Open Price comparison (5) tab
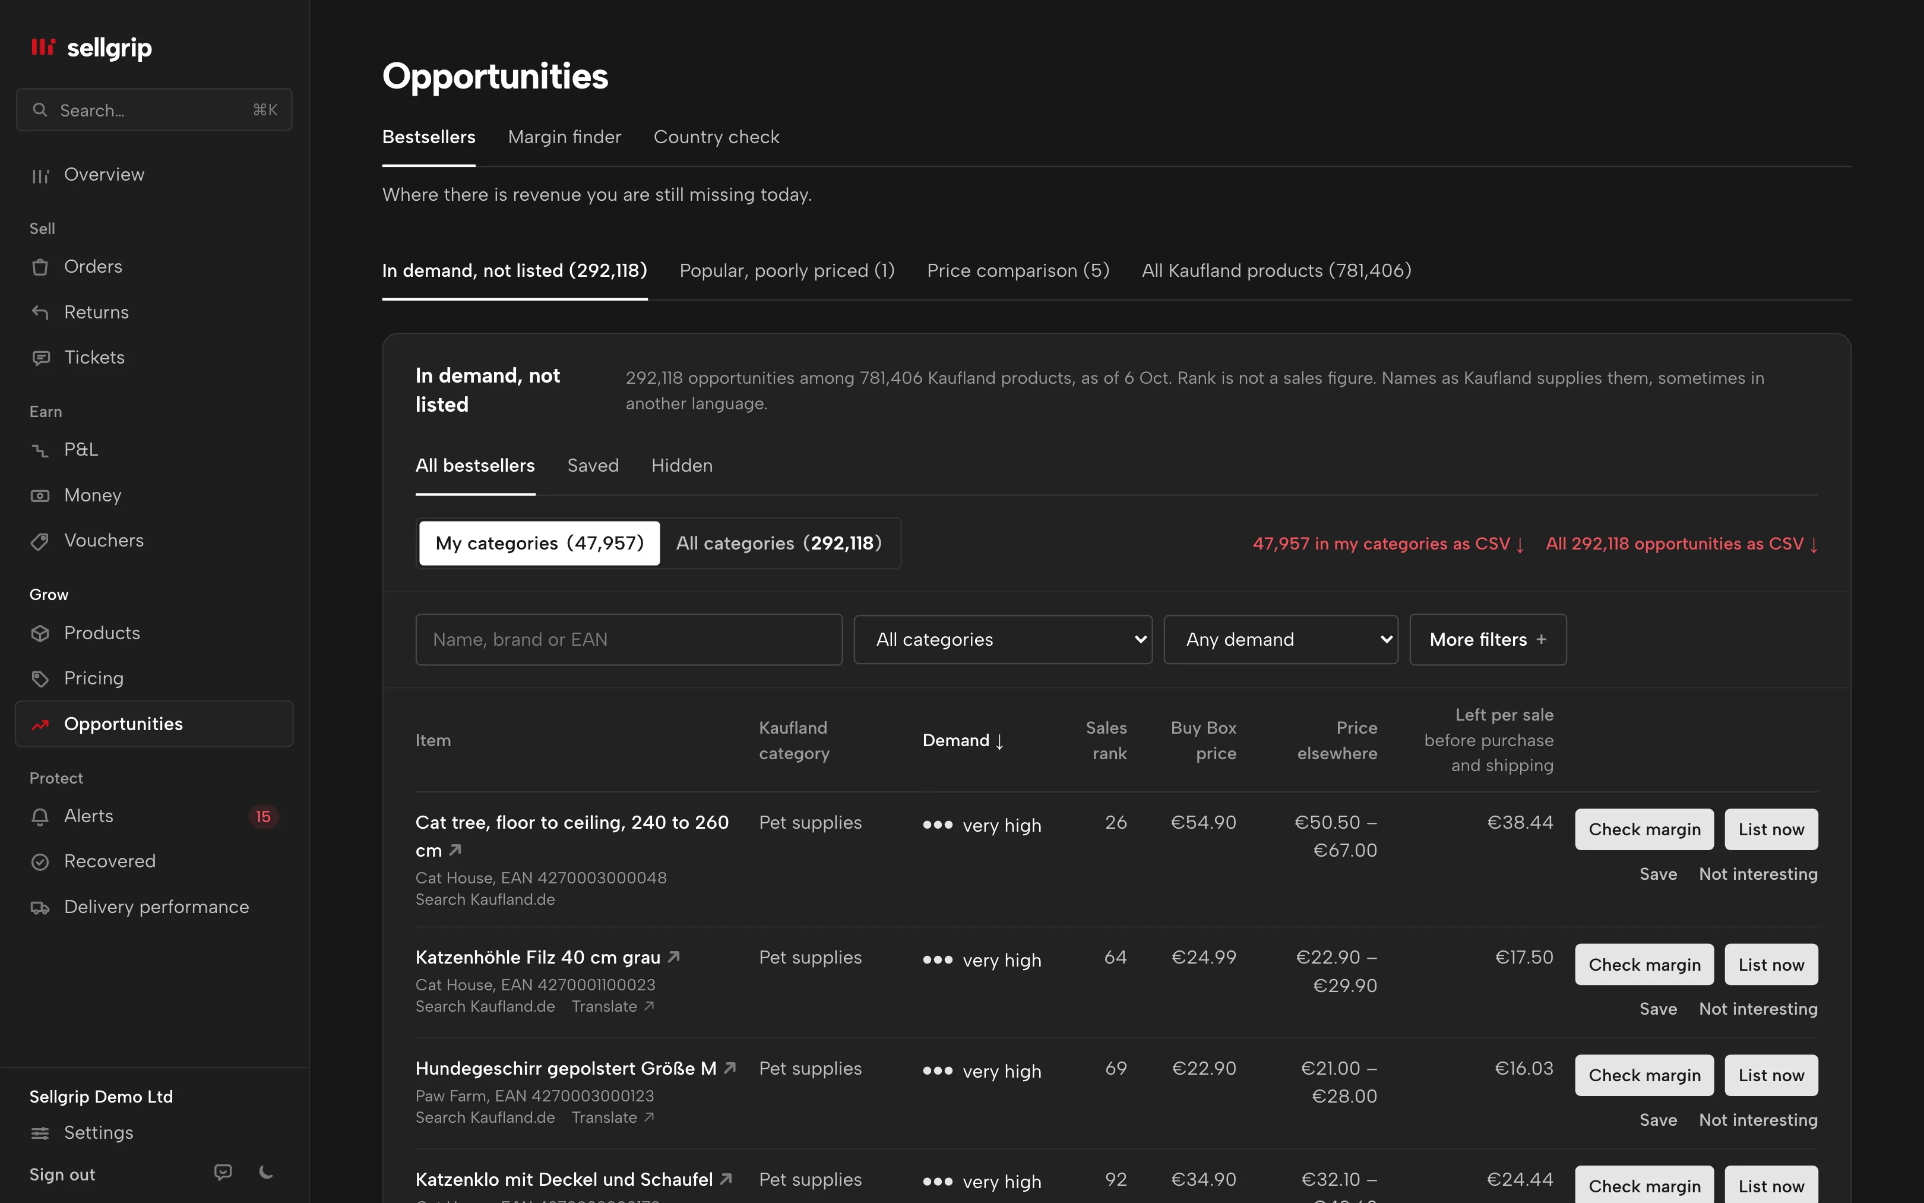The height and width of the screenshot is (1203, 1924). pyautogui.click(x=1018, y=271)
